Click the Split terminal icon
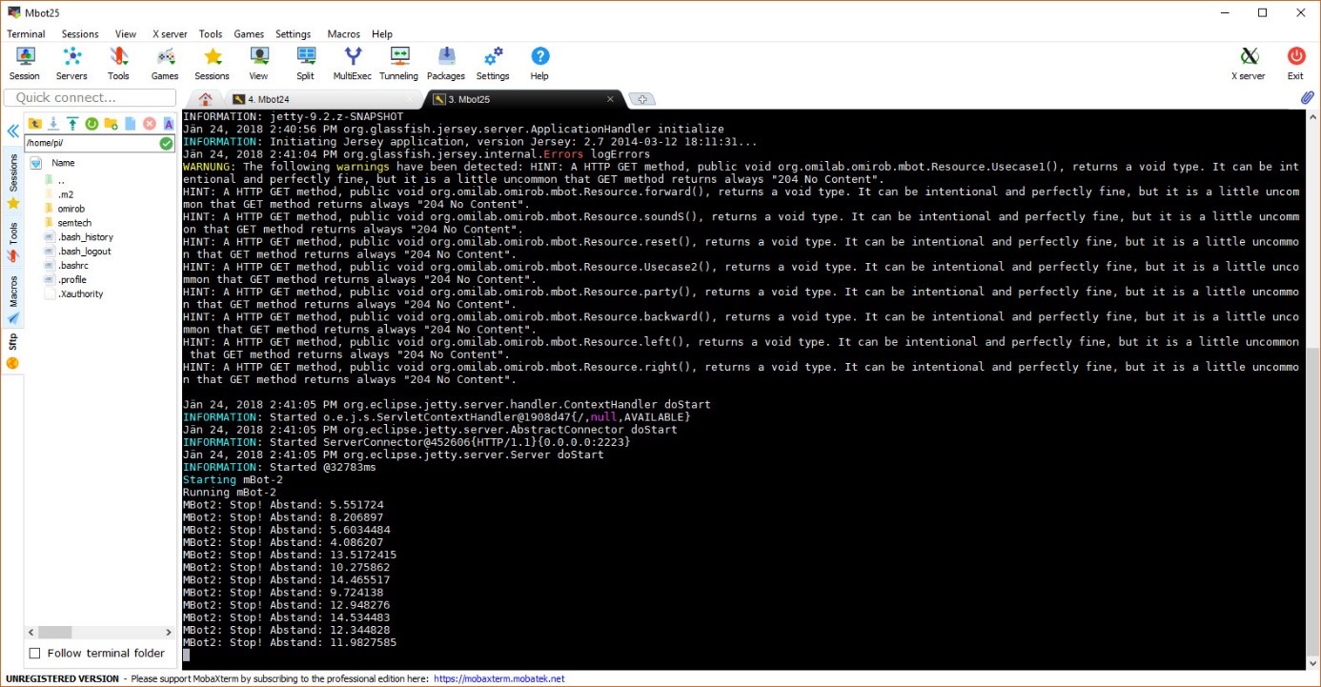 pyautogui.click(x=305, y=64)
